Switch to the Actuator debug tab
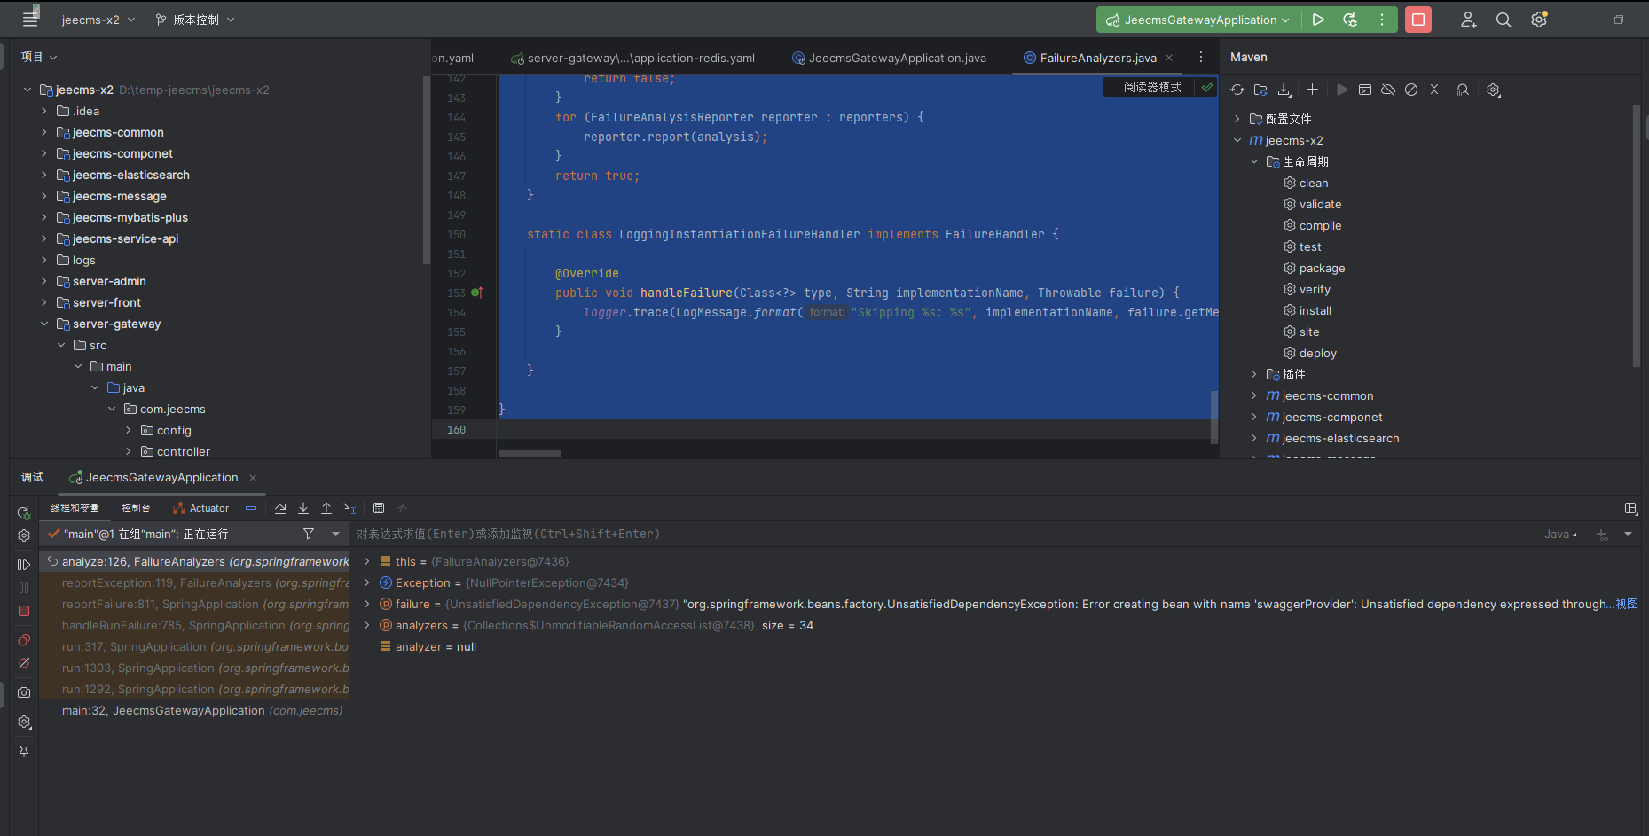 [201, 508]
